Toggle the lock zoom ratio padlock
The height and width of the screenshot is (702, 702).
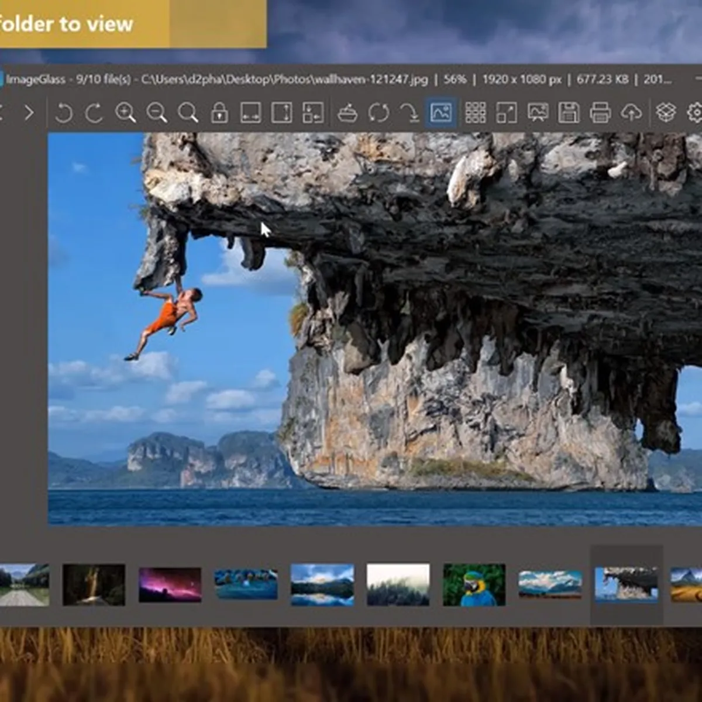pos(219,112)
